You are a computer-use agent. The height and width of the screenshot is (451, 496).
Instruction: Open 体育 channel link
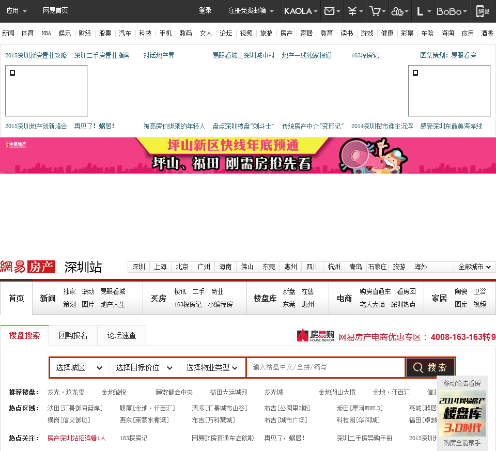pyautogui.click(x=27, y=33)
